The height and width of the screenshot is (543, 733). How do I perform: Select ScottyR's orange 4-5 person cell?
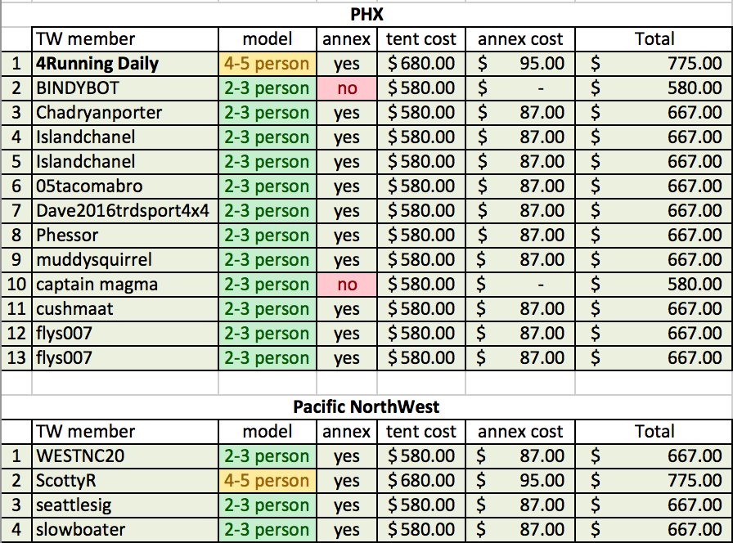[x=268, y=481]
